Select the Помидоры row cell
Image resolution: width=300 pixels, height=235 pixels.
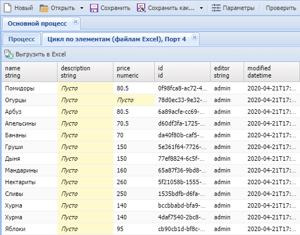coord(30,88)
